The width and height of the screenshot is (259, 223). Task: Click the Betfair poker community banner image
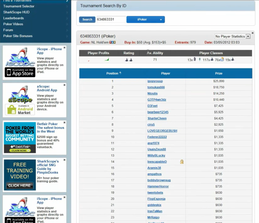click(20, 137)
